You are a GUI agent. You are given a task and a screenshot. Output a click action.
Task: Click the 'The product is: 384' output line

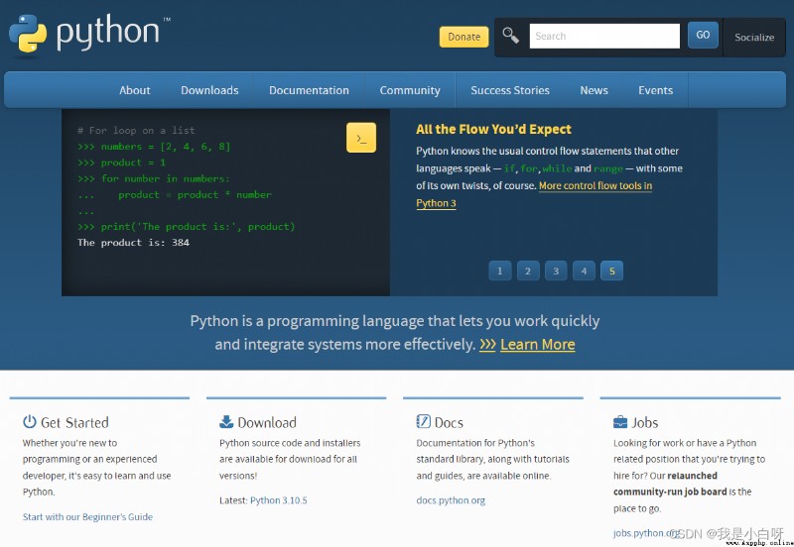coord(133,242)
